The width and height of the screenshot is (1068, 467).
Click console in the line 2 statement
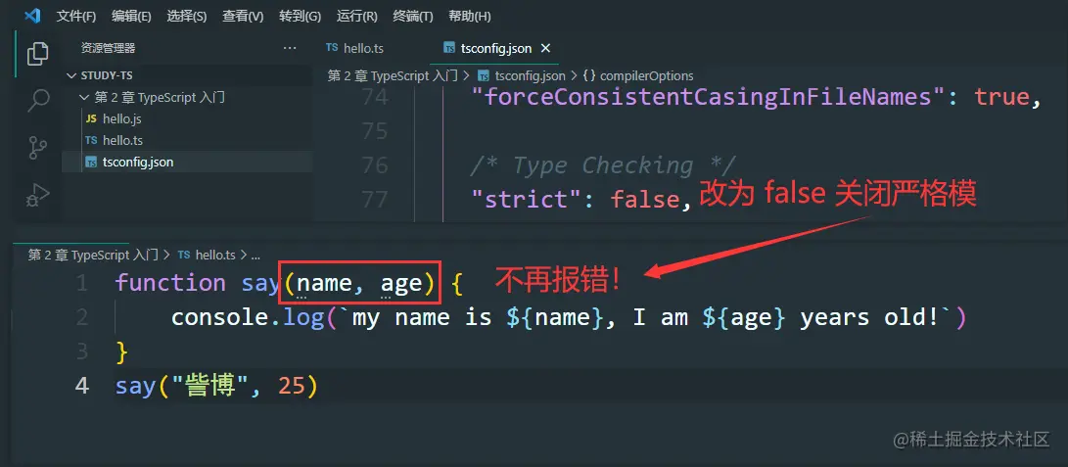point(220,318)
